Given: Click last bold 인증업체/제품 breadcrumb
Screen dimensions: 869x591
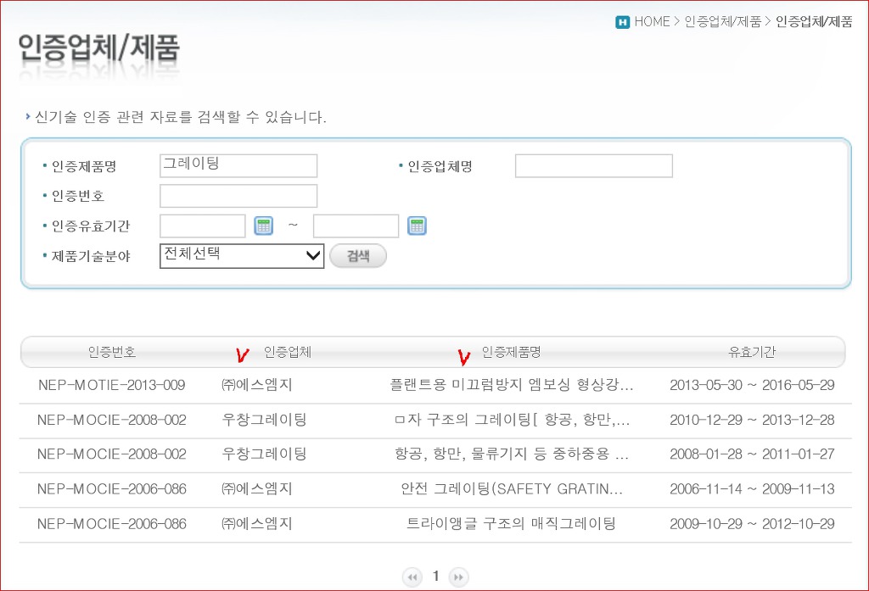Looking at the screenshot, I should pos(814,21).
